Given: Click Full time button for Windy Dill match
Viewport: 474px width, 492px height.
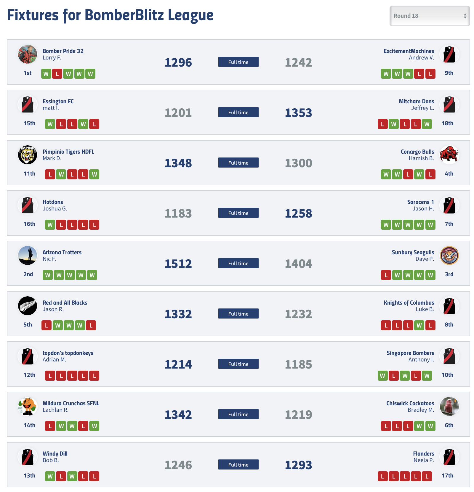Looking at the screenshot, I should [x=238, y=464].
